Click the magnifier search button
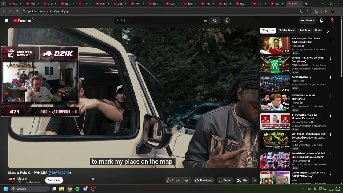Screen dimensions: 343x193 tap(215, 21)
